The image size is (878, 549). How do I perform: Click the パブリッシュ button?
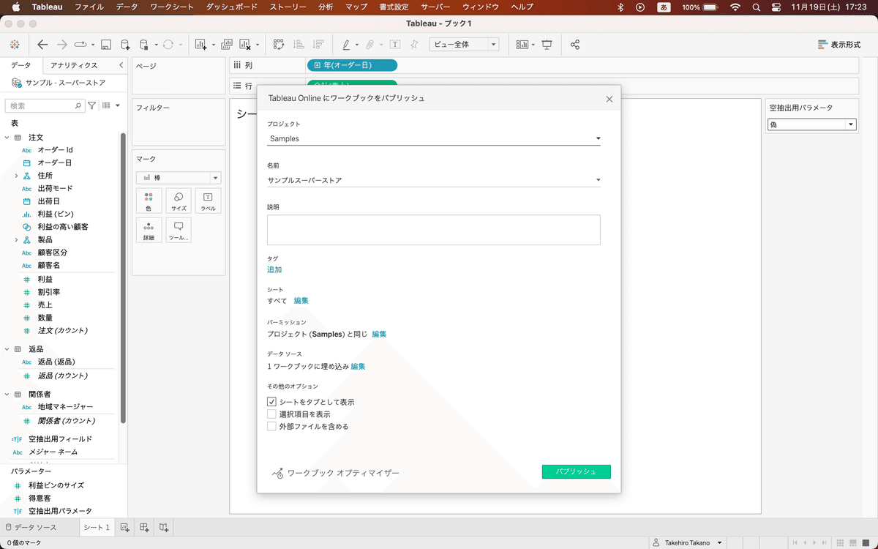coord(577,472)
